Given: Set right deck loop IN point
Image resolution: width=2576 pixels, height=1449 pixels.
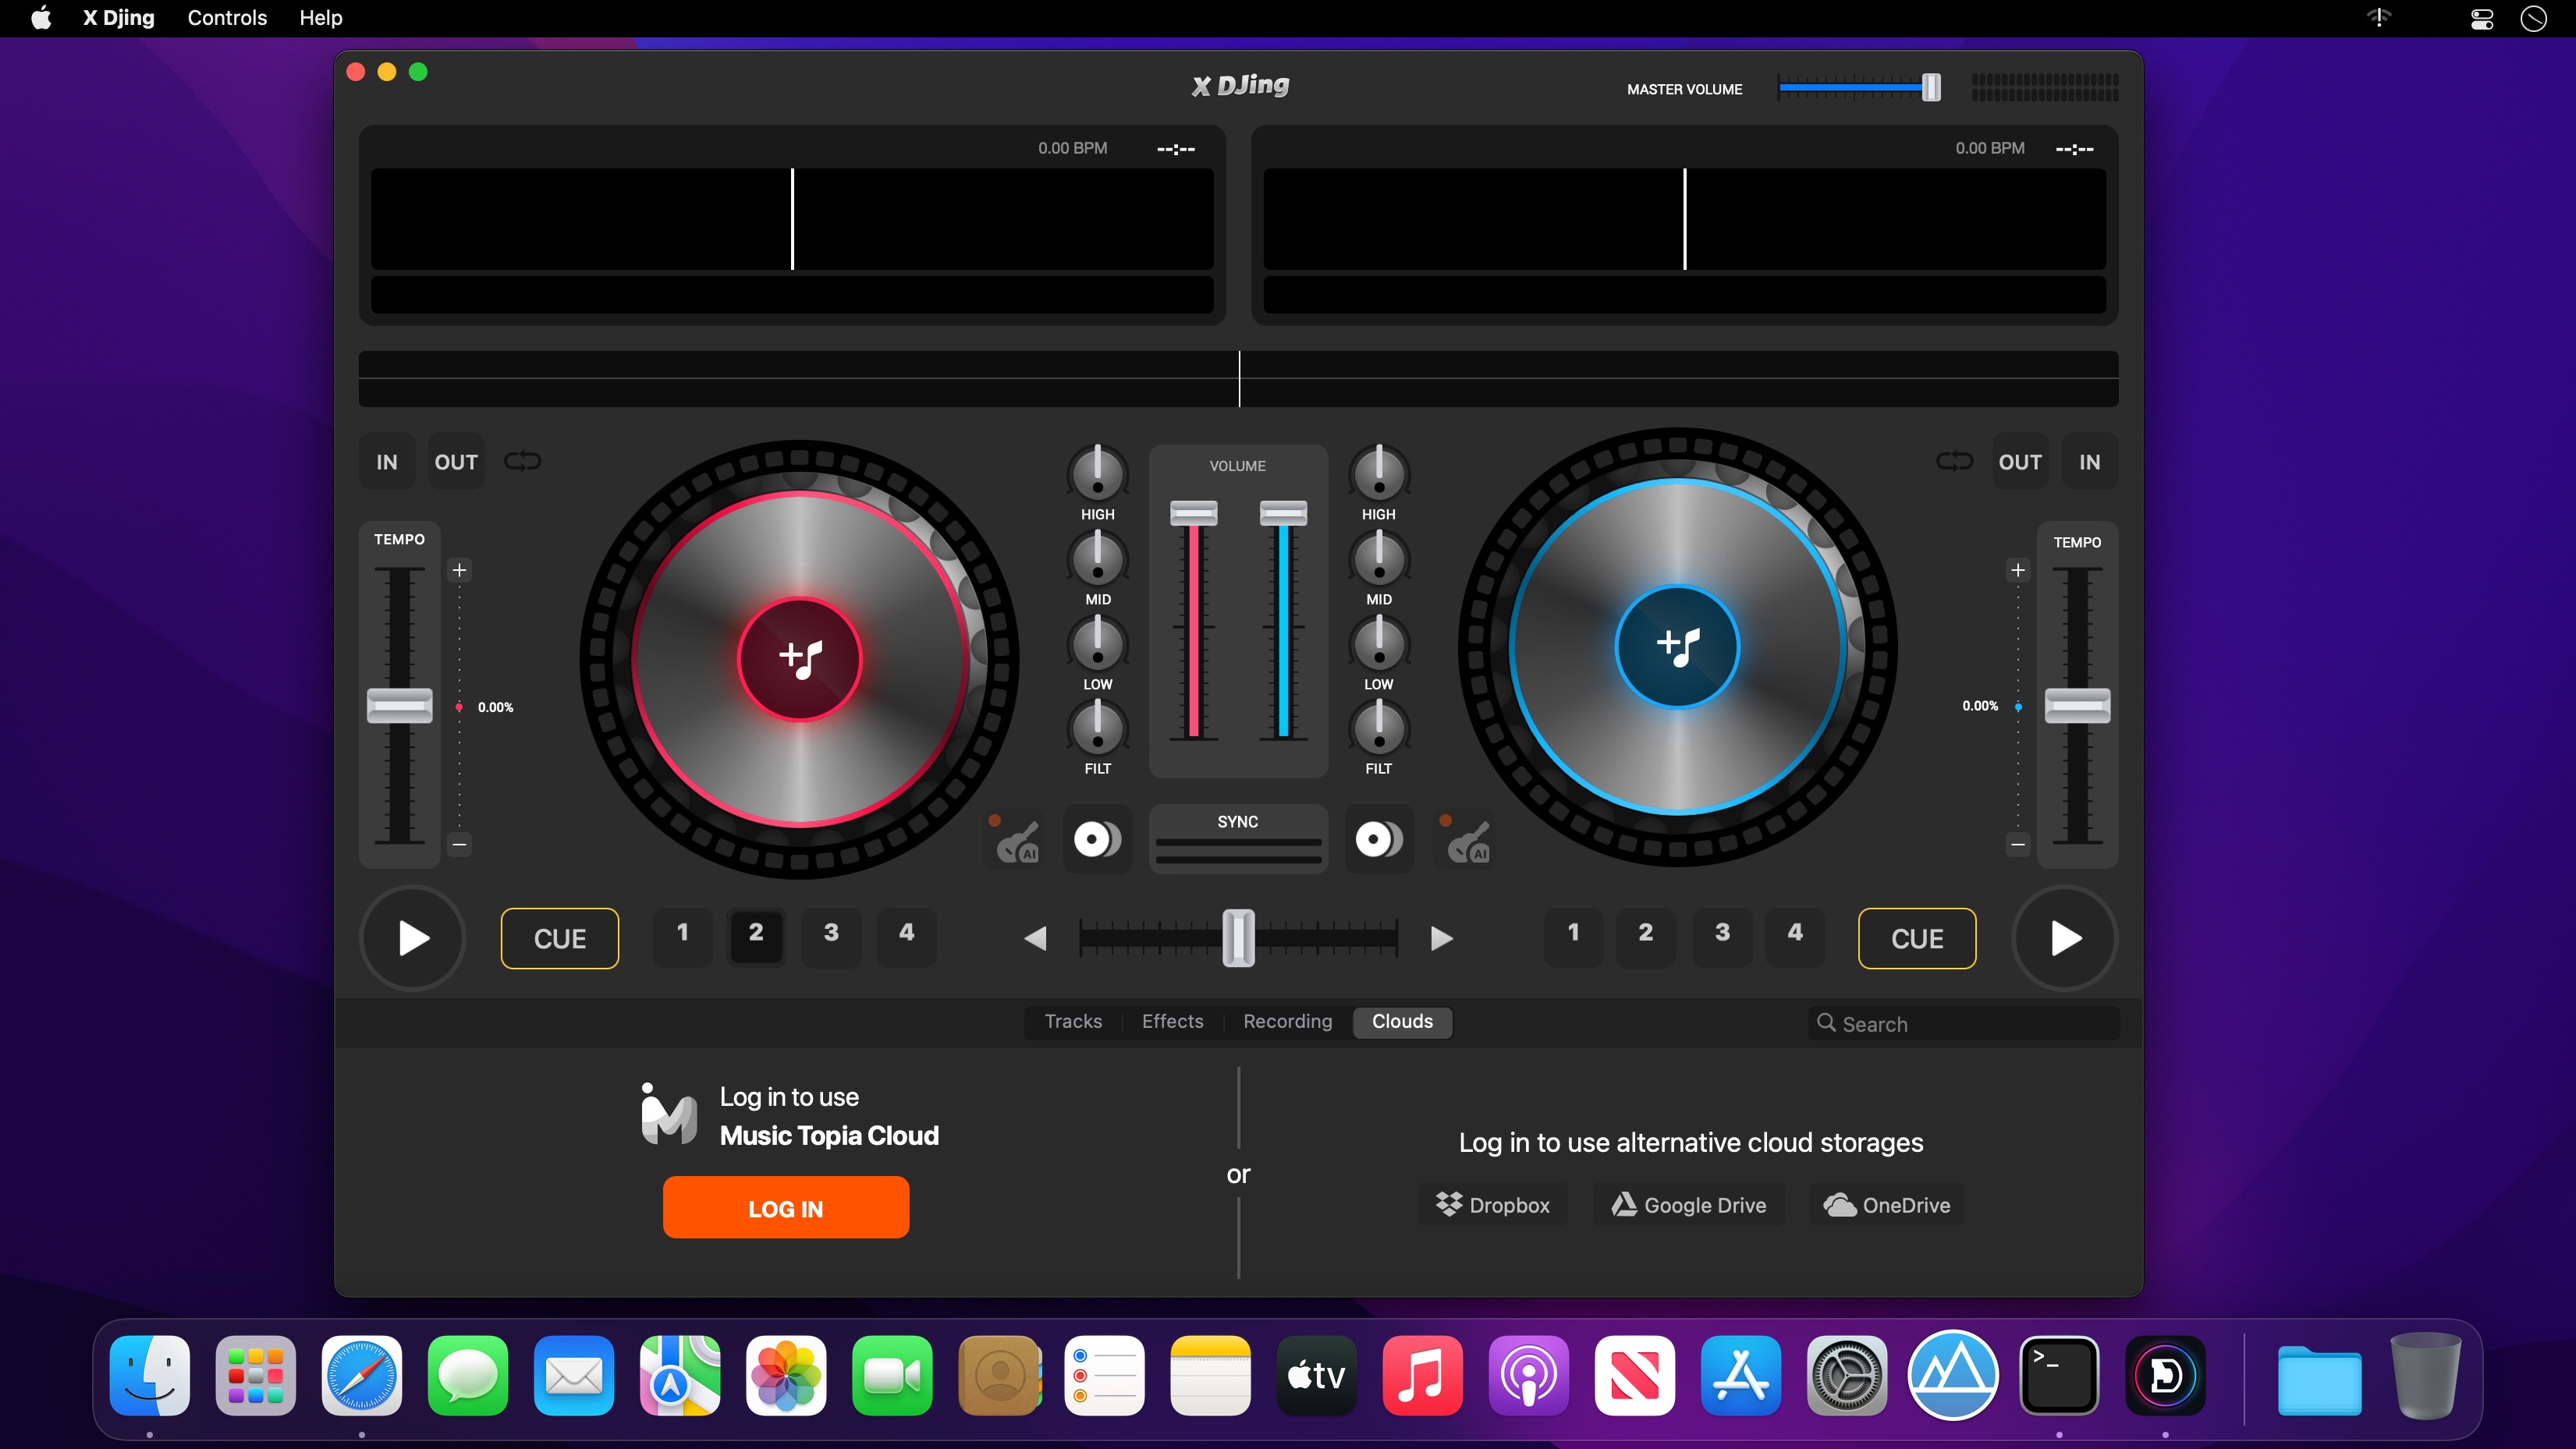Looking at the screenshot, I should click(x=2089, y=462).
